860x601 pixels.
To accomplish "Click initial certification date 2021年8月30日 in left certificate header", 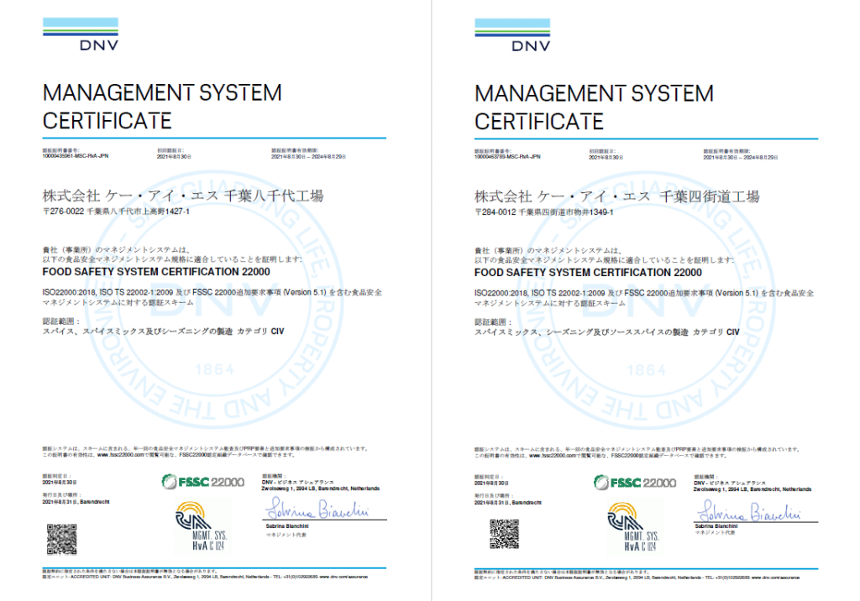I will pyautogui.click(x=174, y=157).
